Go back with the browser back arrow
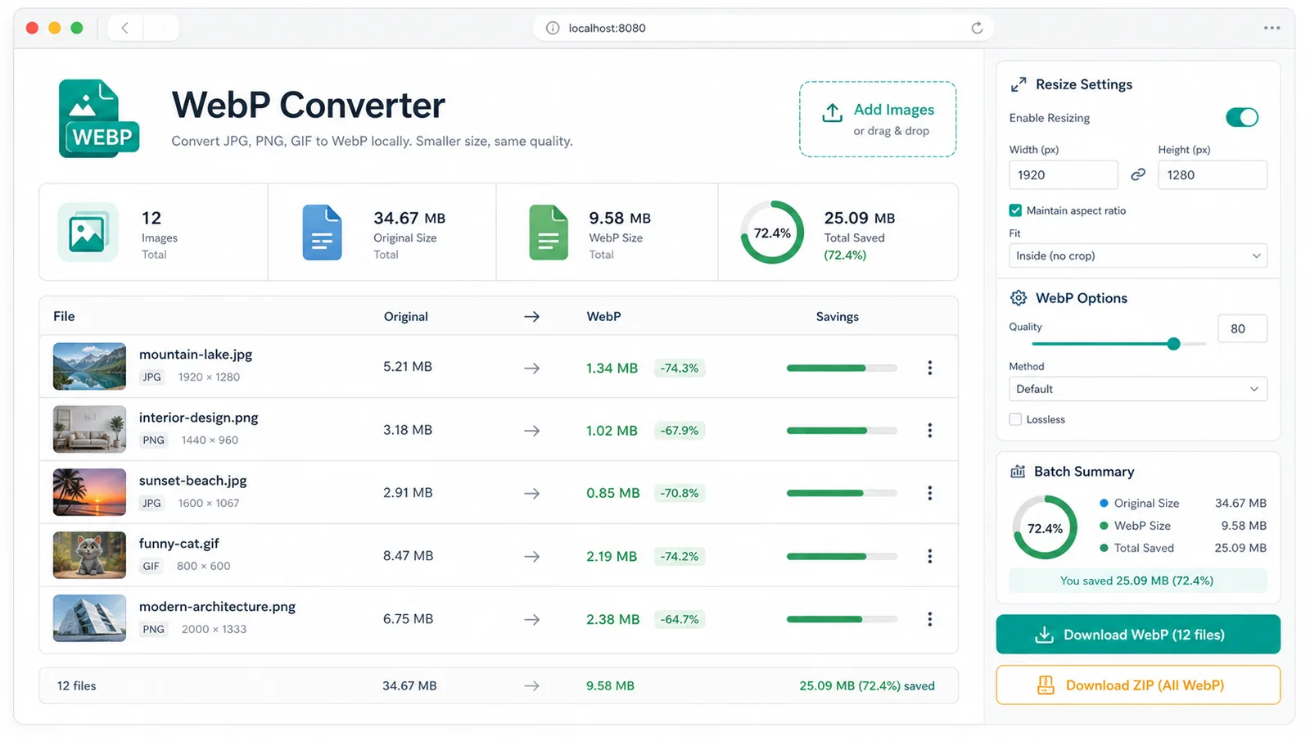 [x=124, y=28]
